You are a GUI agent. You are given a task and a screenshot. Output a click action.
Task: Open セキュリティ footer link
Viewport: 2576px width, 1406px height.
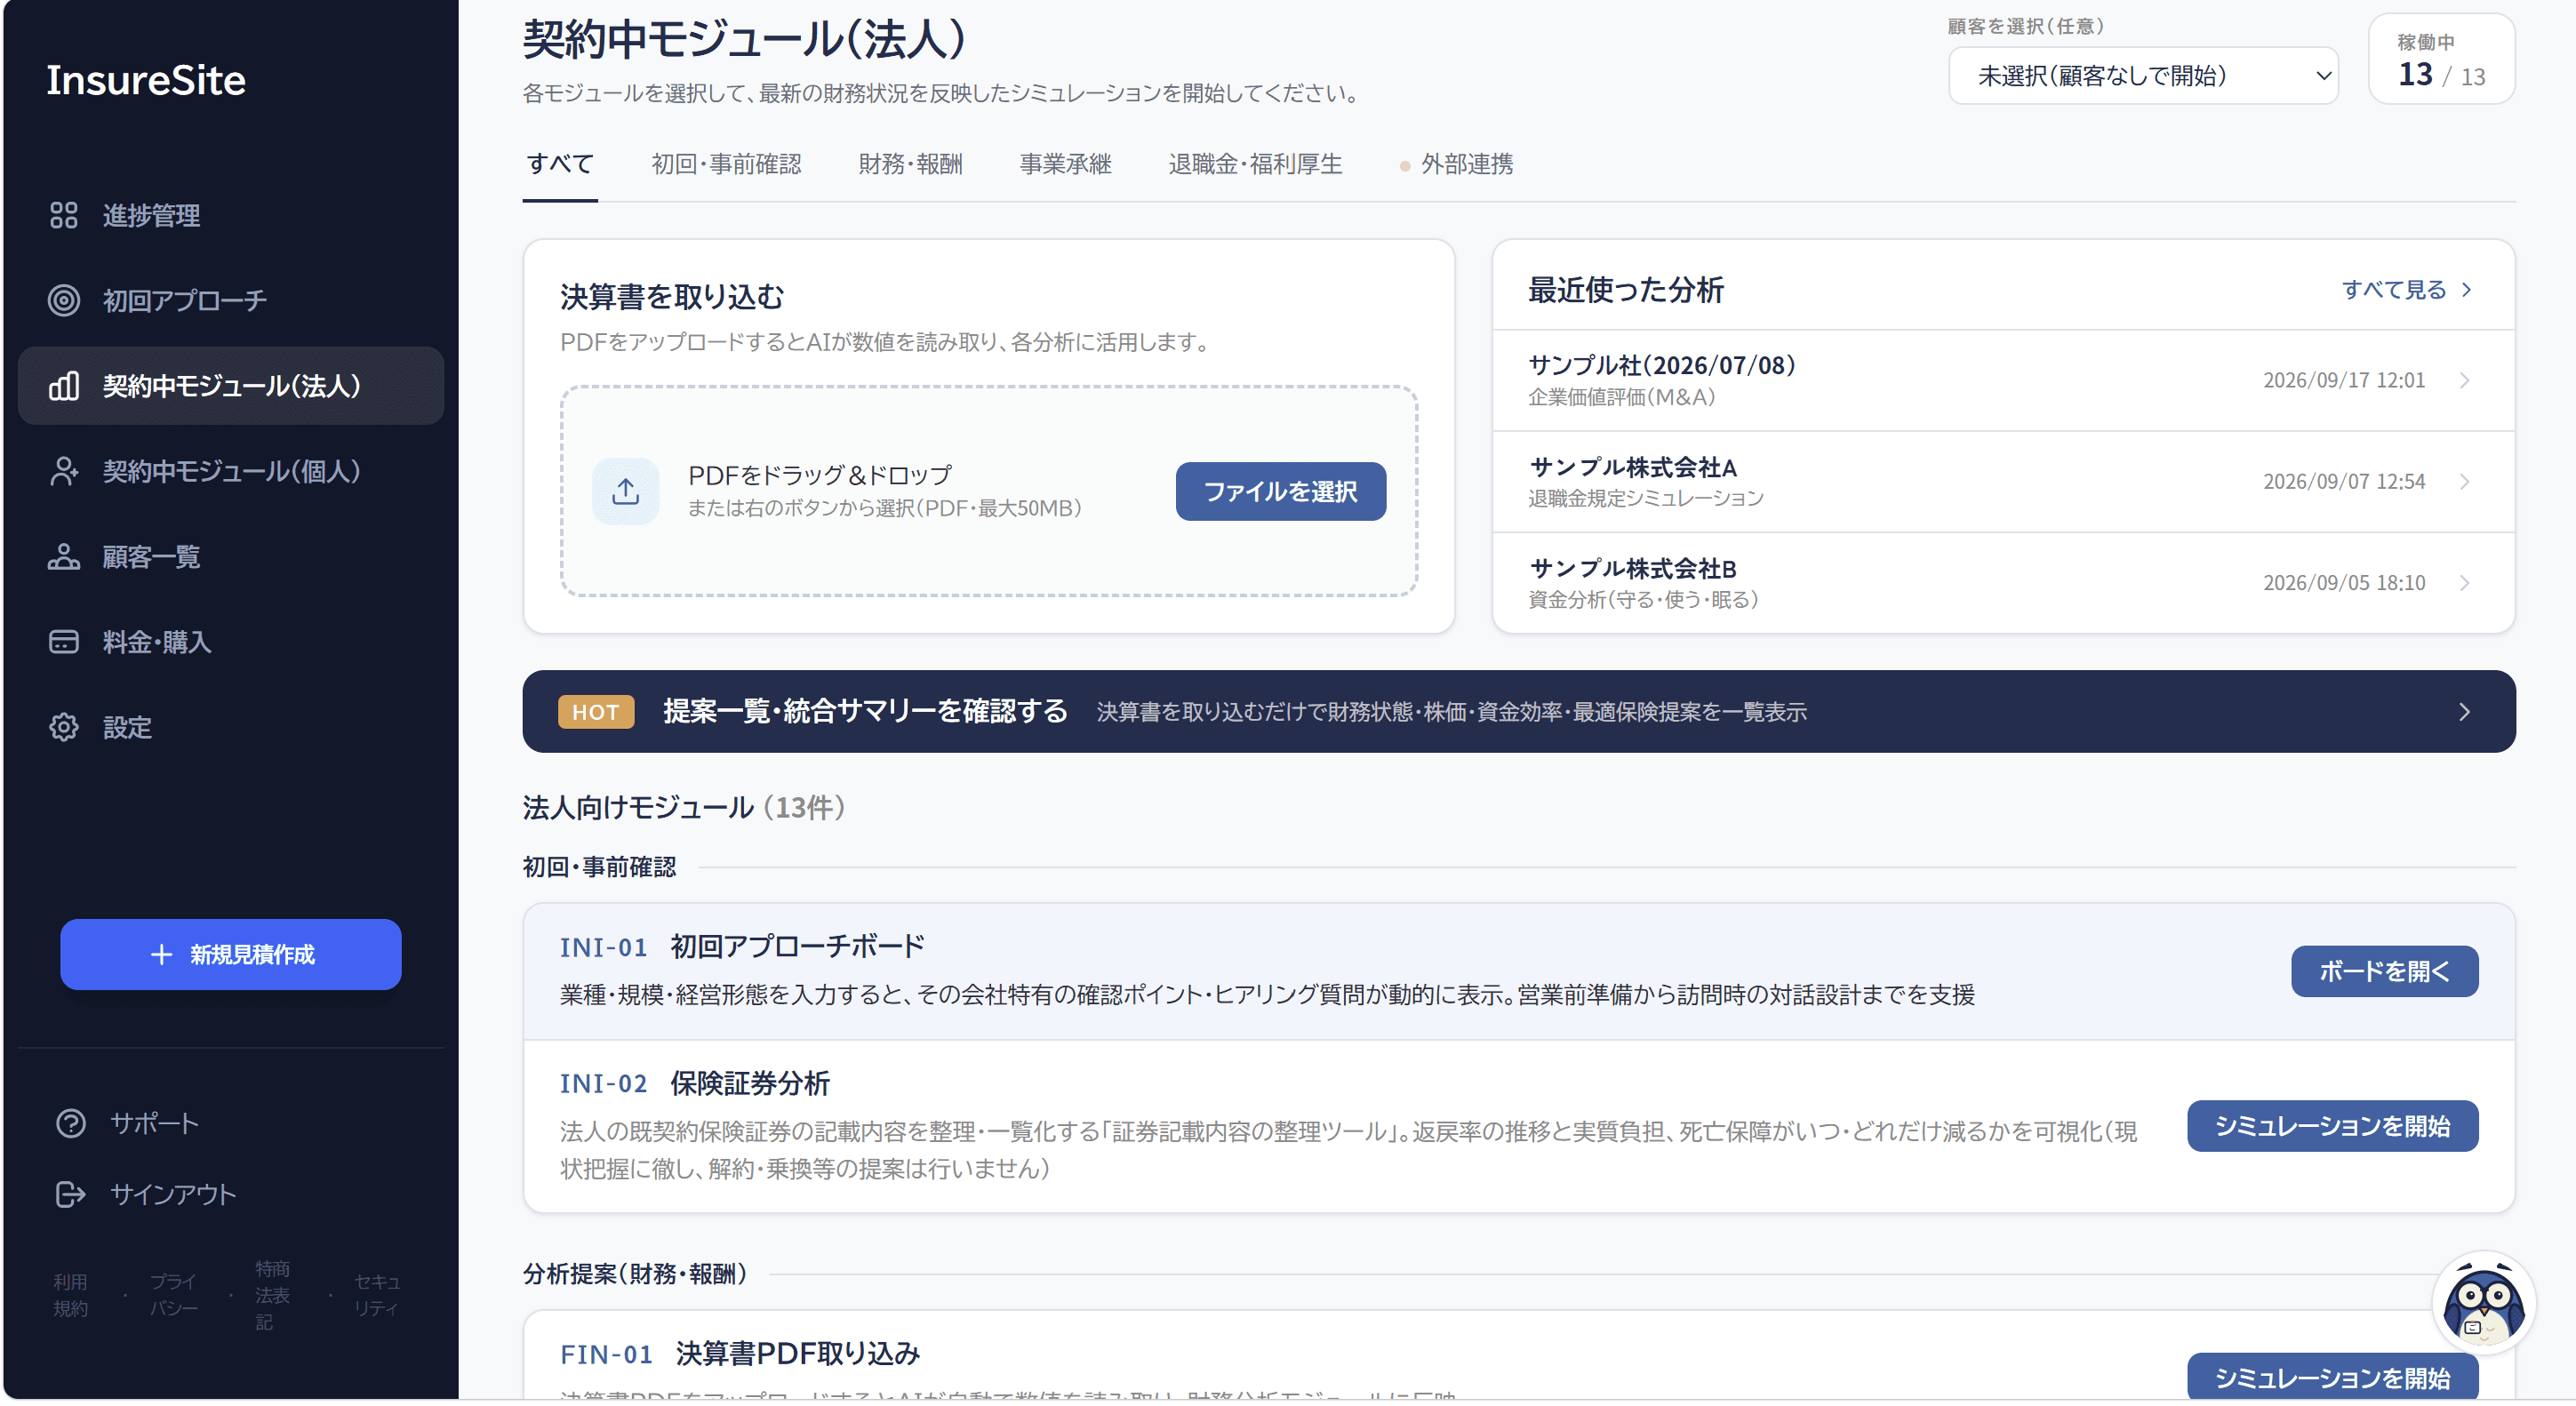(x=377, y=1296)
